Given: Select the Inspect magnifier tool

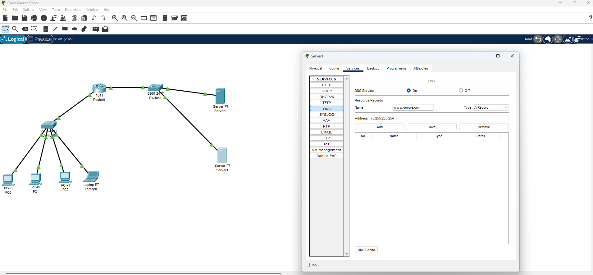Looking at the screenshot, I should point(15,29).
